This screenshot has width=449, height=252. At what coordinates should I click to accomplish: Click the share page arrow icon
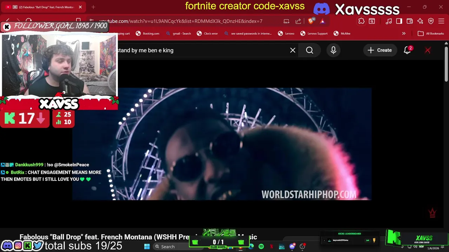tap(298, 21)
